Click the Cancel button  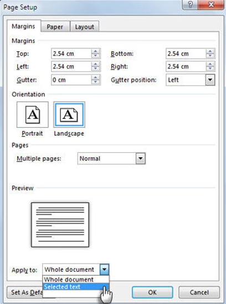(199, 292)
